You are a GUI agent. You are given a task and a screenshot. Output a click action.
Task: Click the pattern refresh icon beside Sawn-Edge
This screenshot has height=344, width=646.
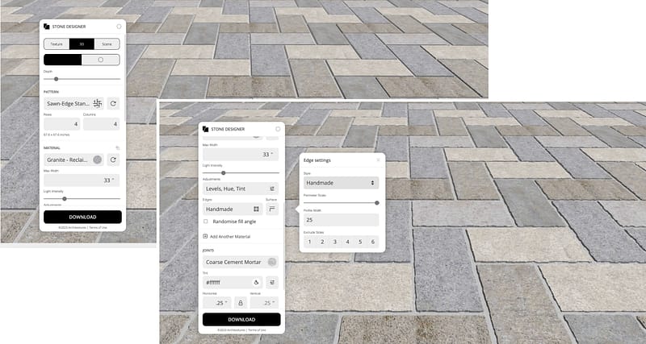pyautogui.click(x=114, y=103)
